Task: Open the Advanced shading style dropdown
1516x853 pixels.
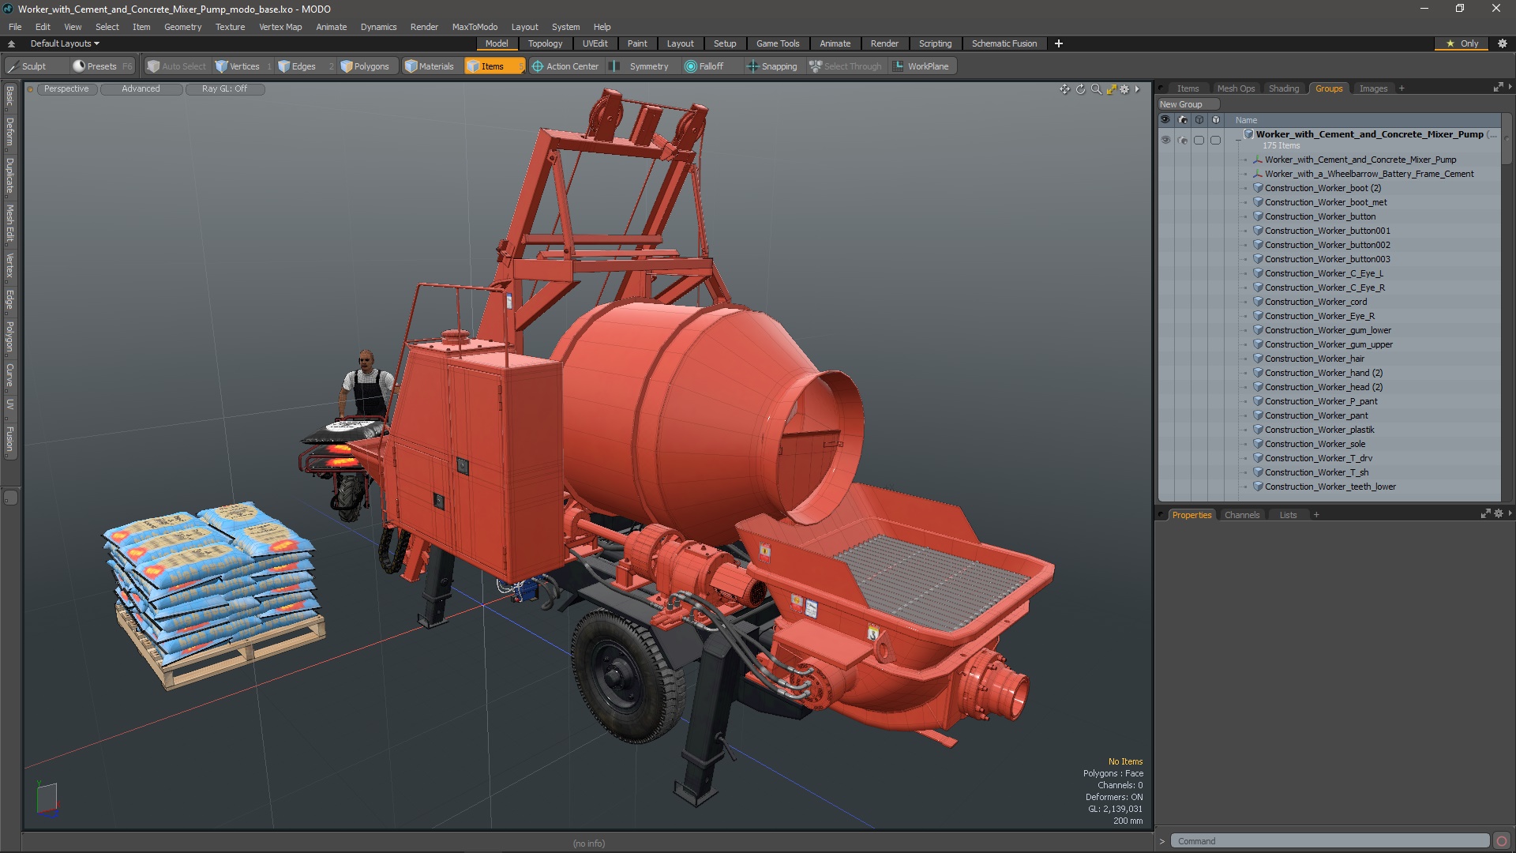Action: pos(141,88)
